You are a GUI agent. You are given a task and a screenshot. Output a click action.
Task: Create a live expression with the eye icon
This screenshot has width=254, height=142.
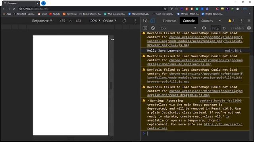(x=204, y=28)
